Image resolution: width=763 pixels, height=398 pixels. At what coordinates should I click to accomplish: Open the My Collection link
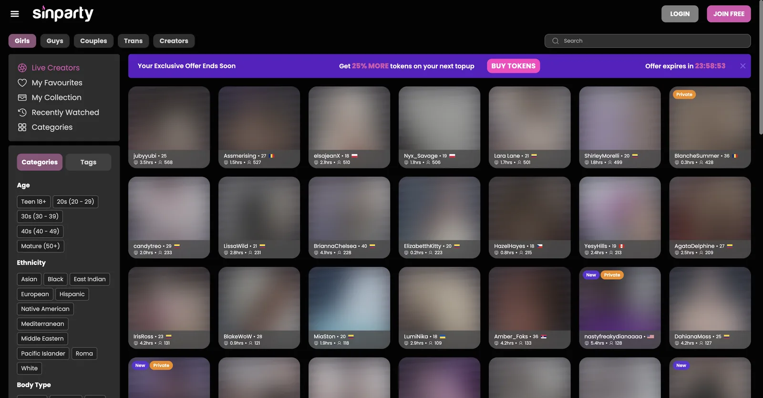[x=57, y=97]
